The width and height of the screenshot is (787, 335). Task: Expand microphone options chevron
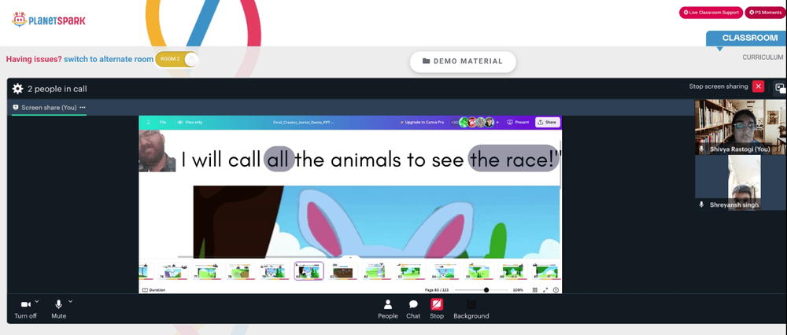pos(70,301)
